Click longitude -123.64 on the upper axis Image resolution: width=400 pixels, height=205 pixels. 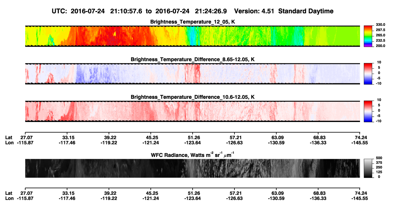(193, 143)
